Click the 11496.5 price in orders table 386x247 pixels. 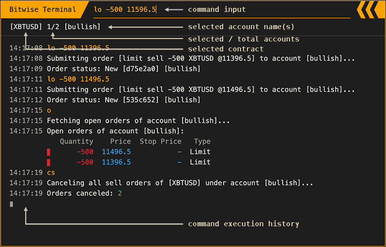coord(116,152)
